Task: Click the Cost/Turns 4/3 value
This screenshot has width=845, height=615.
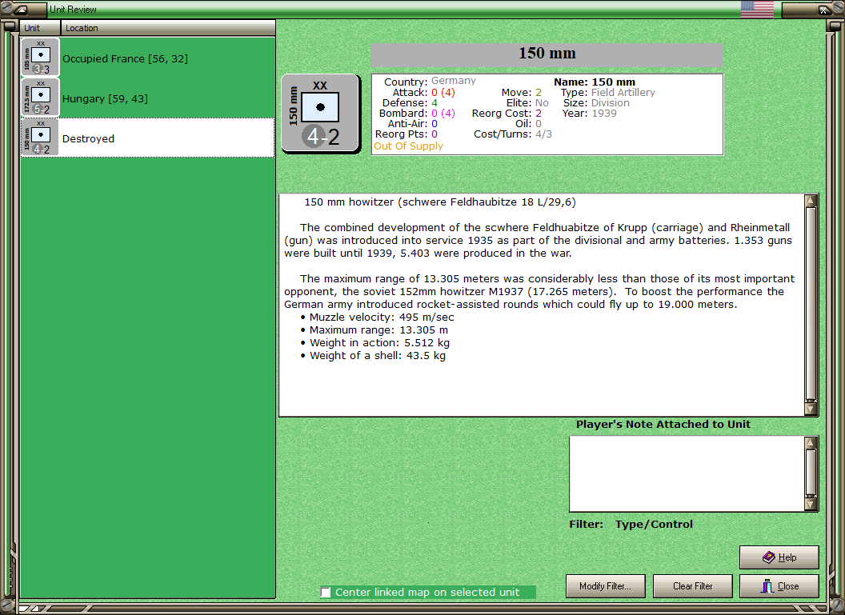Action: tap(543, 134)
